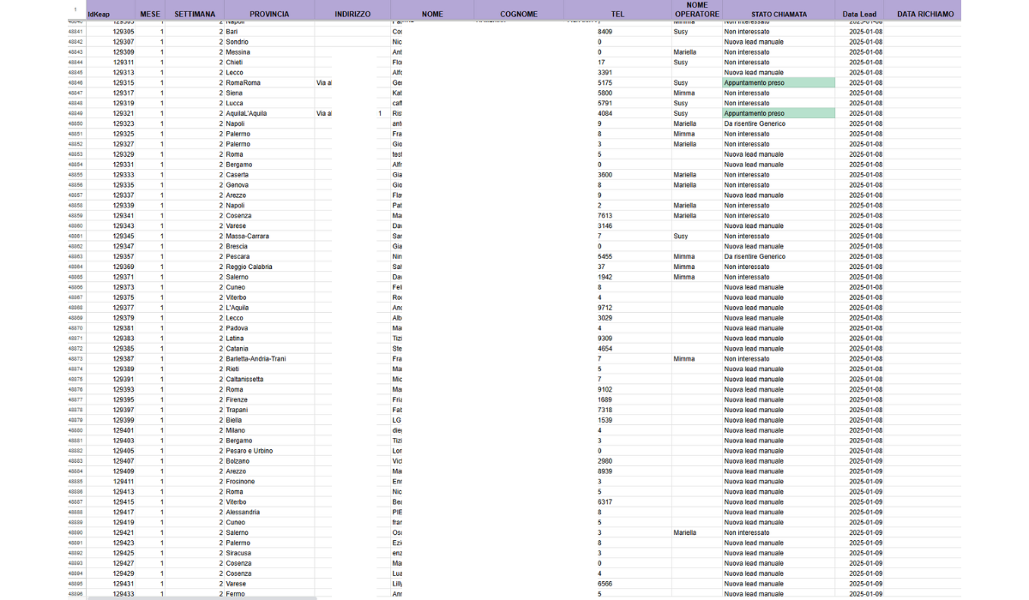
Task: Select the DATA RICHIAMO header cell
Action: (924, 14)
